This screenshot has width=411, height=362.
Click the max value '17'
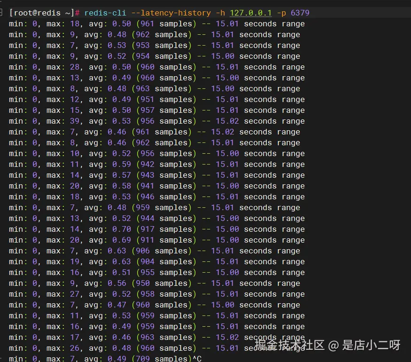coord(75,338)
